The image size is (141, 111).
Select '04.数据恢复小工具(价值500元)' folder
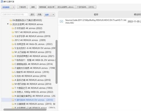coord(27,20)
